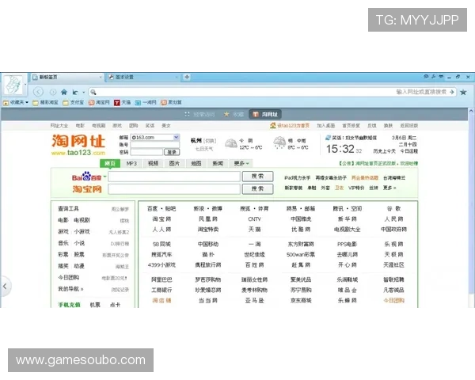Click the browser avatar map thumbnail
The height and width of the screenshot is (380, 475).
pos(13,85)
